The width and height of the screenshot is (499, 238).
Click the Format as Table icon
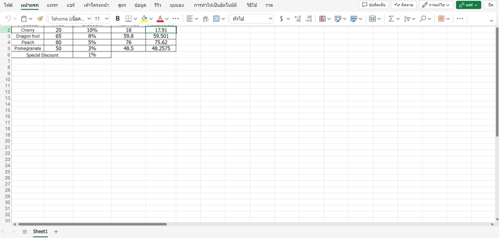(x=338, y=19)
